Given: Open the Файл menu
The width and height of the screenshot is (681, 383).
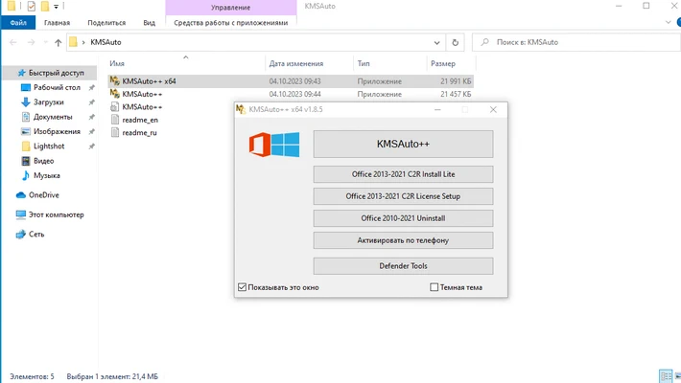Looking at the screenshot, I should [18, 23].
